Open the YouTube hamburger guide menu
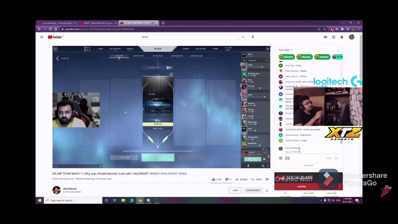 coord(42,37)
